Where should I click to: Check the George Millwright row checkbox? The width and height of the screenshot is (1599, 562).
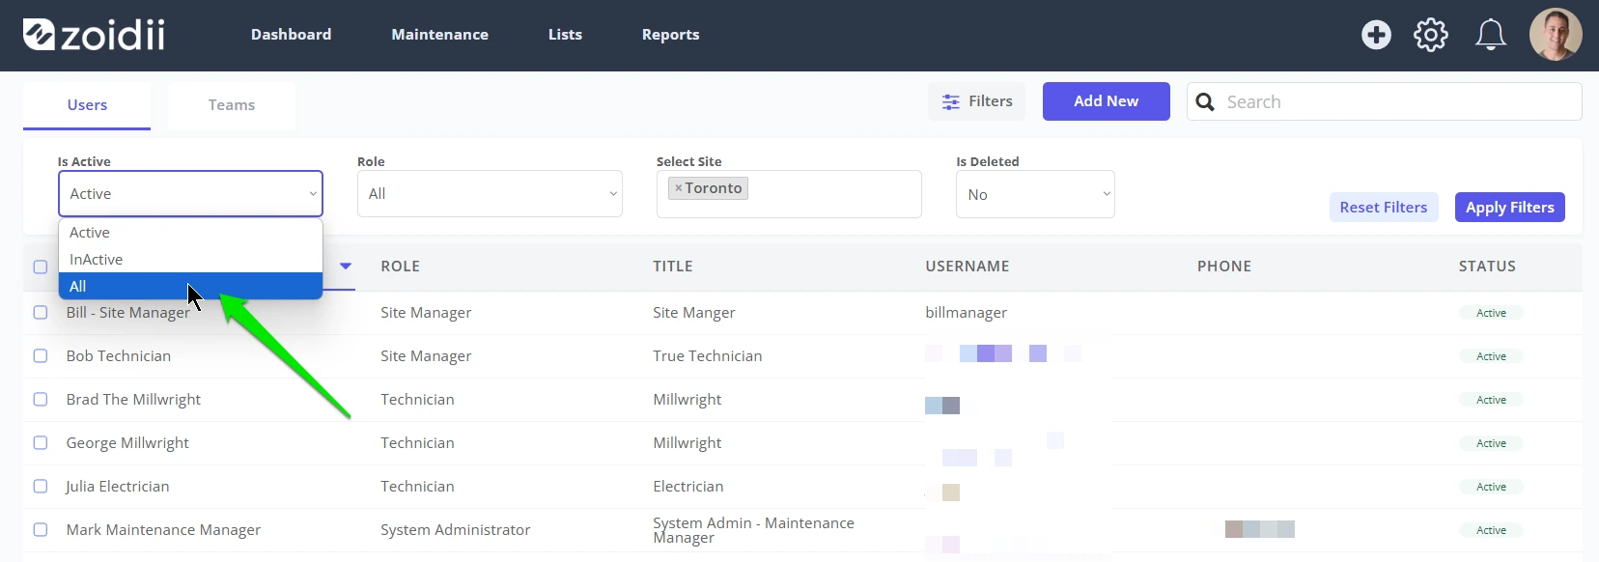[x=41, y=442]
